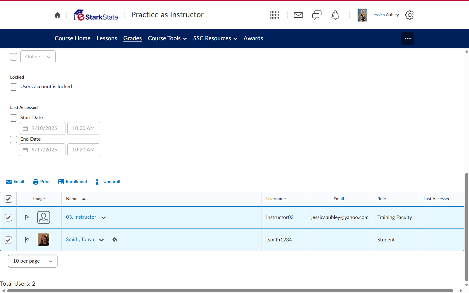Click the horizontal scrollbar at the bottom
The image size is (469, 293).
click(230, 291)
